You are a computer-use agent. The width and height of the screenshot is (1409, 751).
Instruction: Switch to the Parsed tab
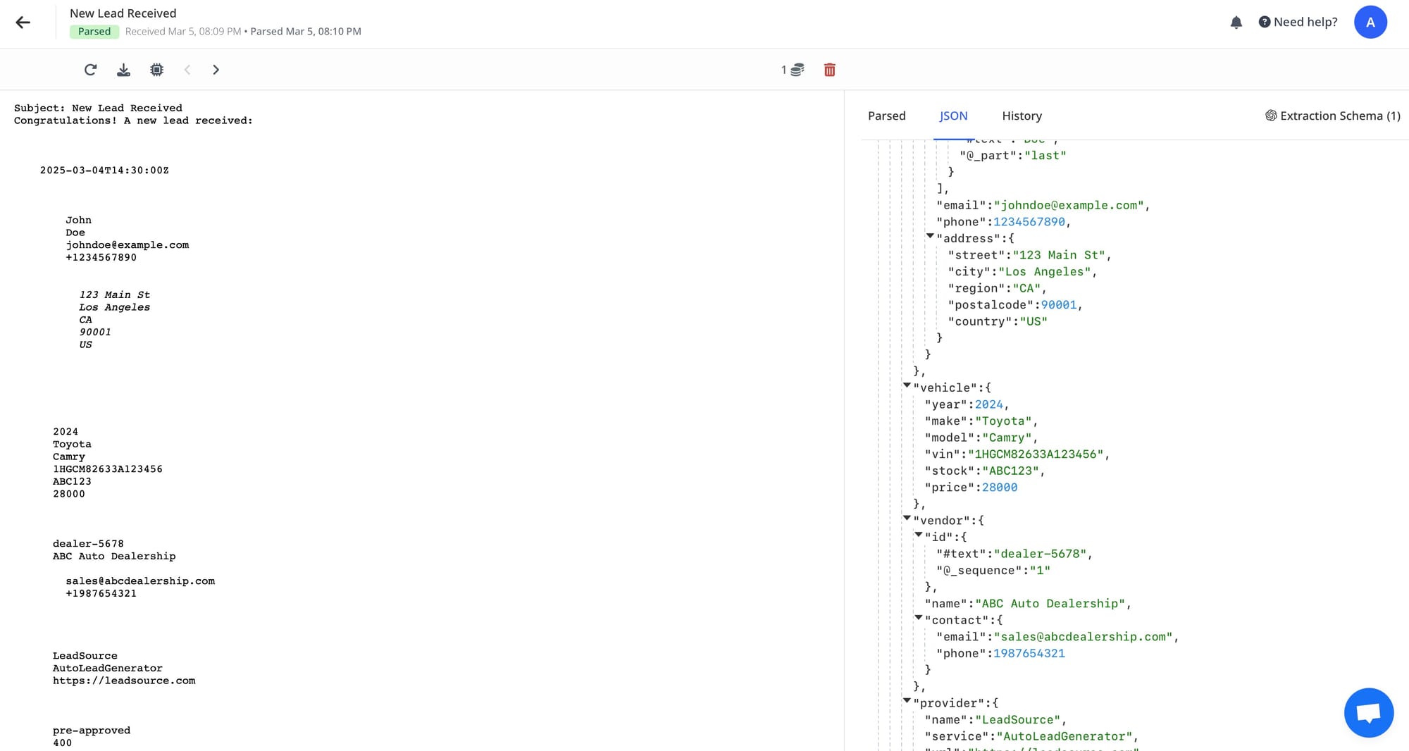[886, 116]
